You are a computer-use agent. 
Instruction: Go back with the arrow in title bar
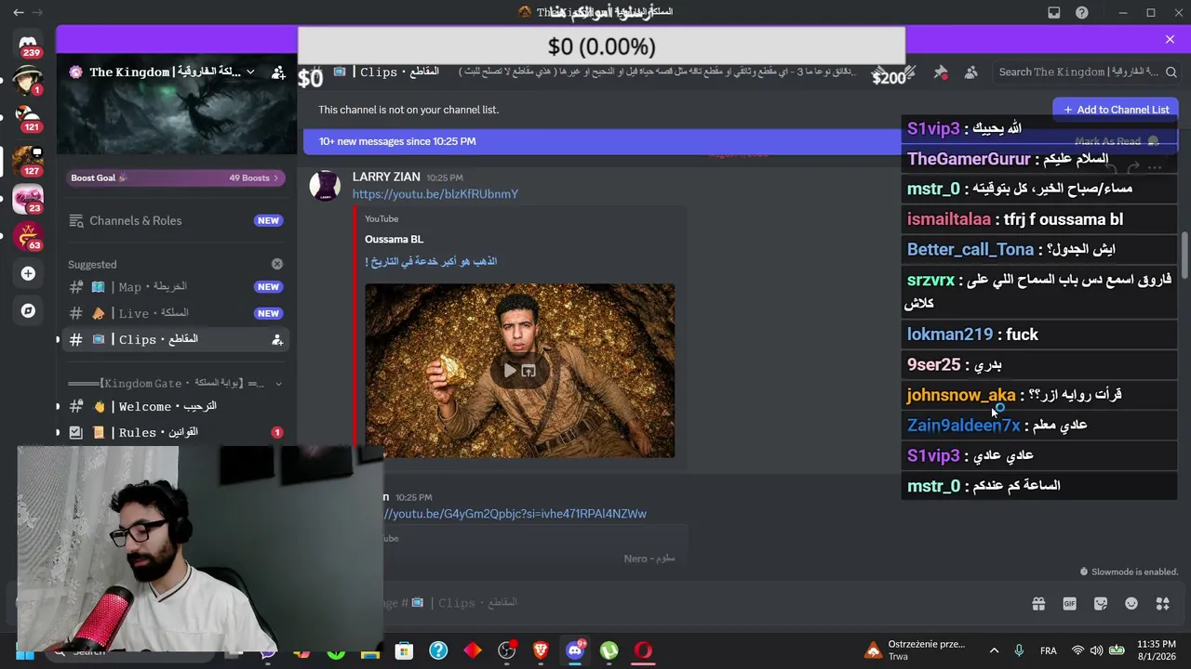pos(19,13)
